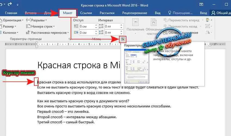The image size is (231, 136).
Task: Click the paragraph dialog thumbnail in tooltip
Action: pyautogui.click(x=137, y=66)
